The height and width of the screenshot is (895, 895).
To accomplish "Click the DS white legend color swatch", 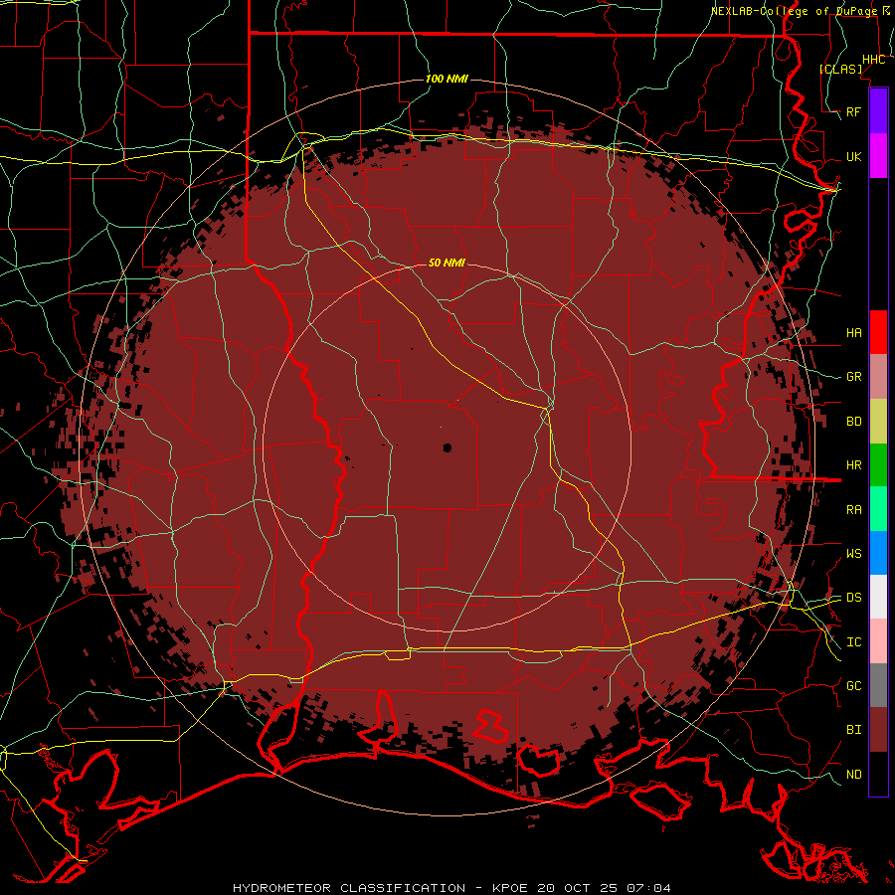I will point(878,597).
